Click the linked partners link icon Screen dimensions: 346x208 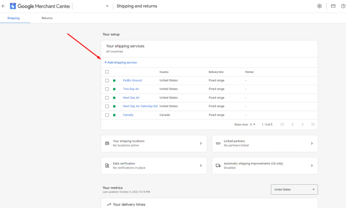coord(218,143)
